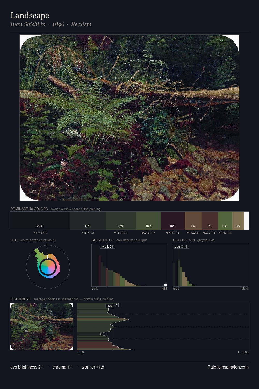Open the PaletteInspiration.com link

pos(228,367)
